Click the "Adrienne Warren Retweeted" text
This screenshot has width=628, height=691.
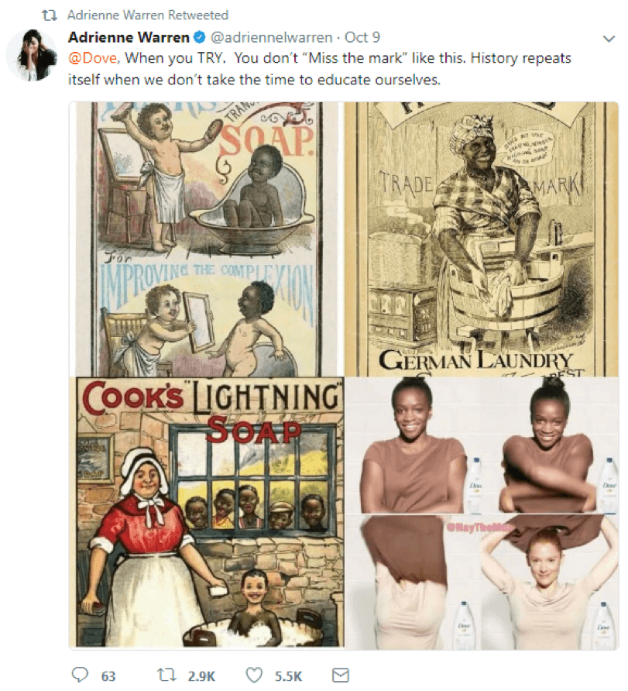pyautogui.click(x=148, y=15)
